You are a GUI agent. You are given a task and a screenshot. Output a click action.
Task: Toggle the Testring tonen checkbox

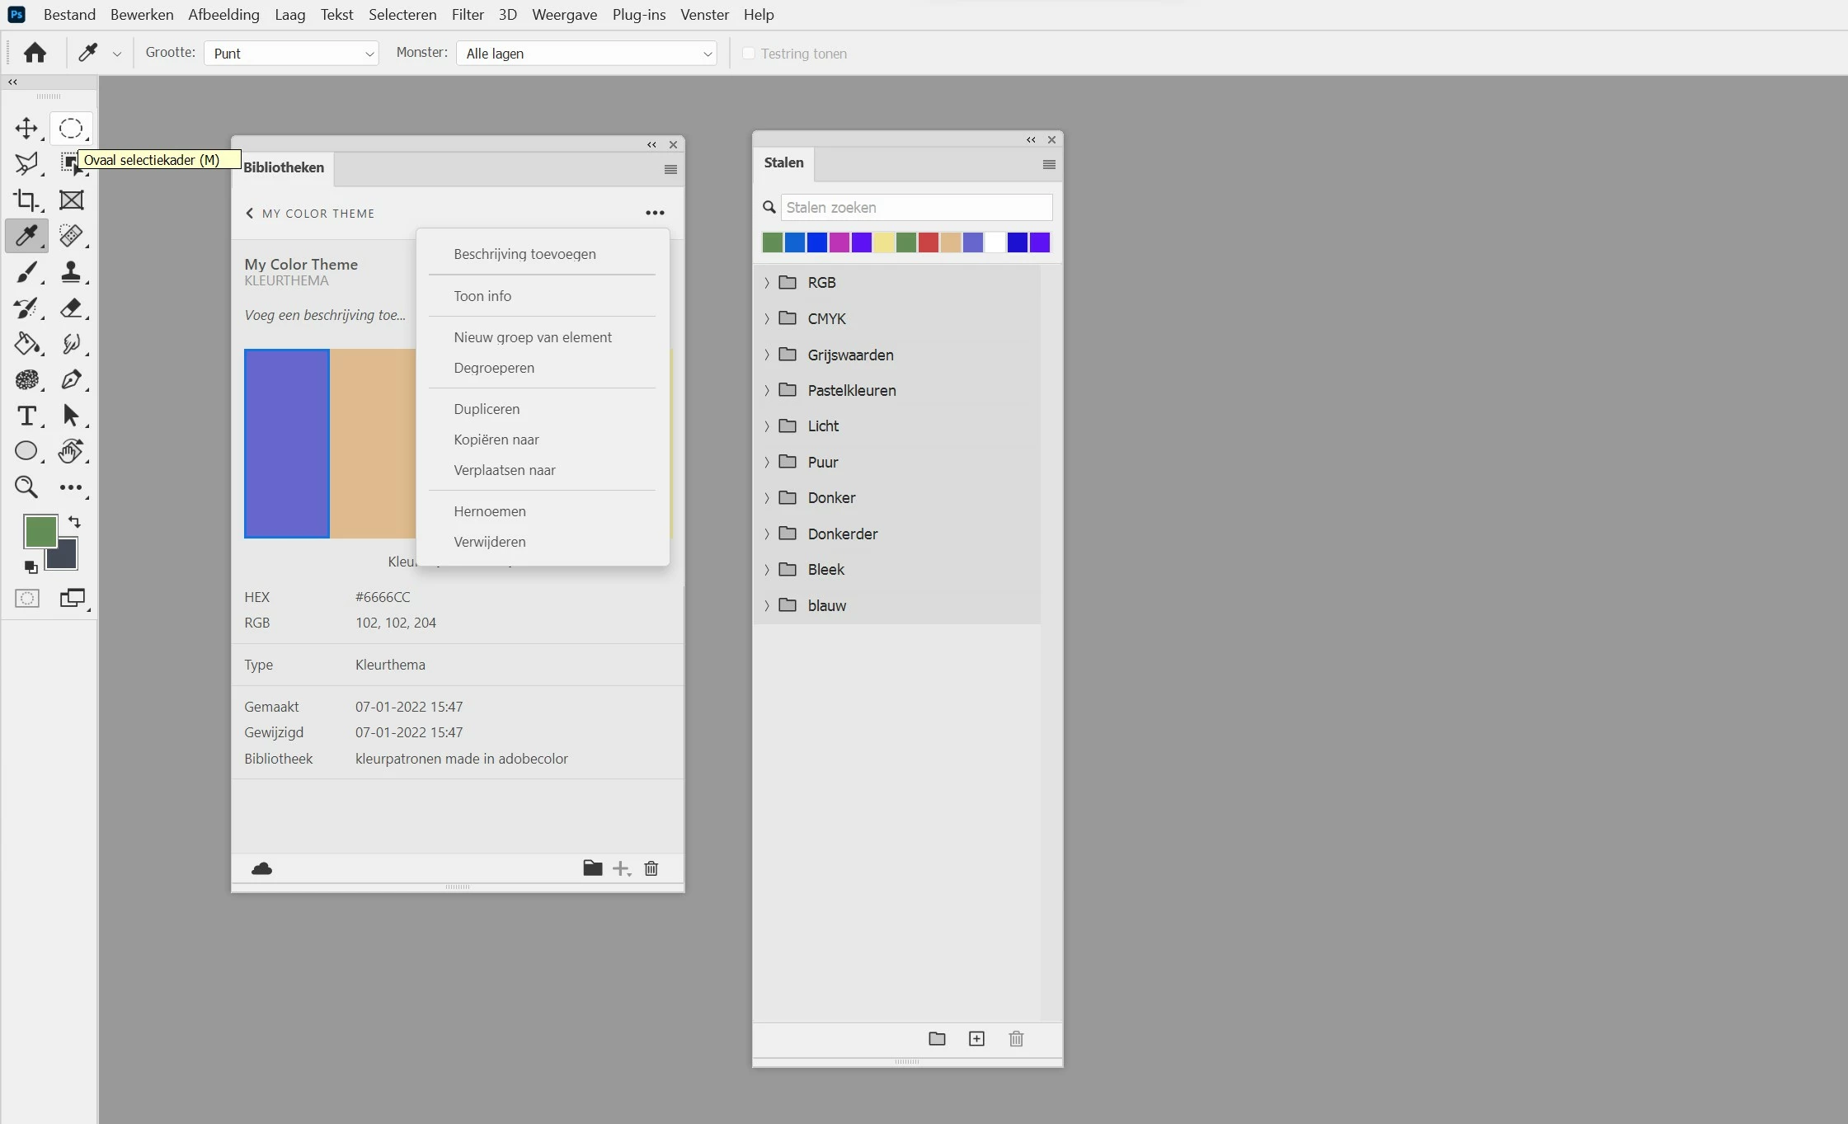pyautogui.click(x=749, y=54)
